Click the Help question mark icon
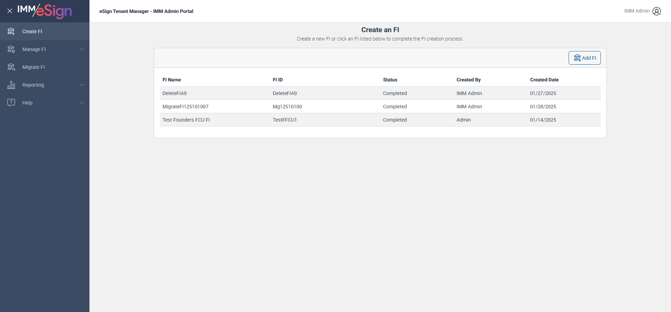Screen dimensions: 671x312 pyautogui.click(x=11, y=102)
